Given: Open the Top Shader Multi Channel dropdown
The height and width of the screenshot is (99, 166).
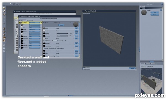Looking at the screenshot, I should pos(35,23).
